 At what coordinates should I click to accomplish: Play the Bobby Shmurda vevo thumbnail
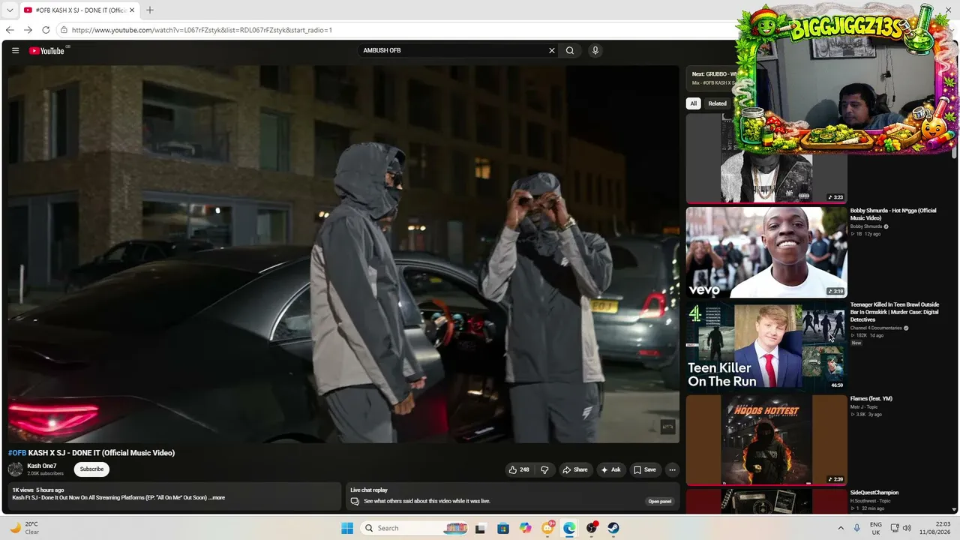tap(766, 253)
